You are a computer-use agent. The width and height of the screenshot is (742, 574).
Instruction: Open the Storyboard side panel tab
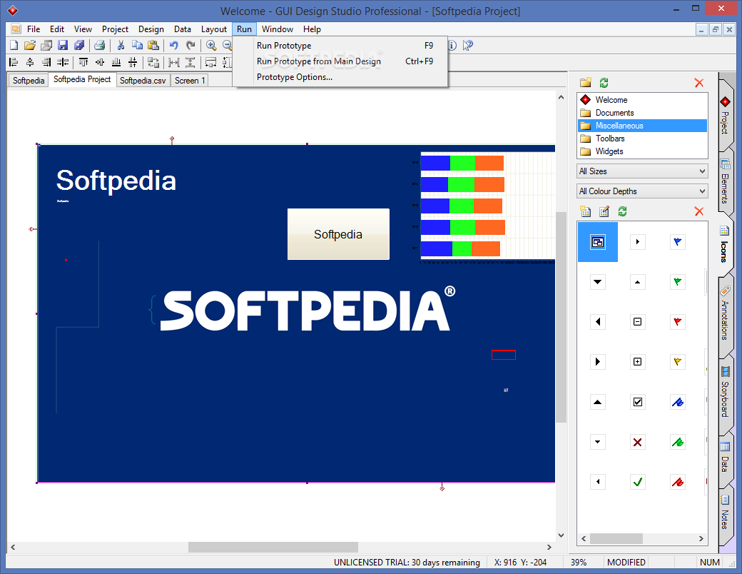click(x=726, y=391)
